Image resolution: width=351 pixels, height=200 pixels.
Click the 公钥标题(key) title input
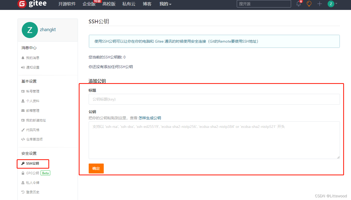(x=214, y=99)
